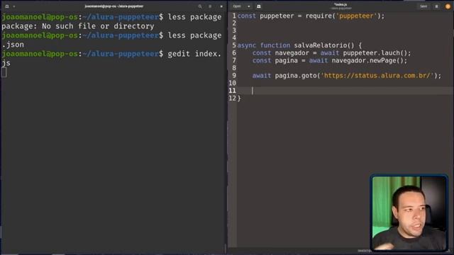454x255 pixels.
Task: Create a new document tab in gedit
Action: pos(258,6)
